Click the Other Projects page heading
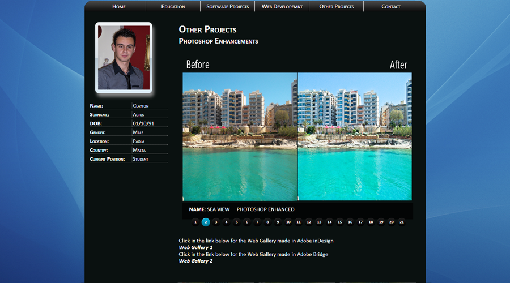Viewport: 510px width, 283px height. 207,29
